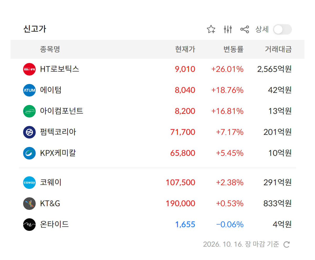The image size is (315, 260).
Task: Click the 신고가 section title
Action: (x=35, y=29)
